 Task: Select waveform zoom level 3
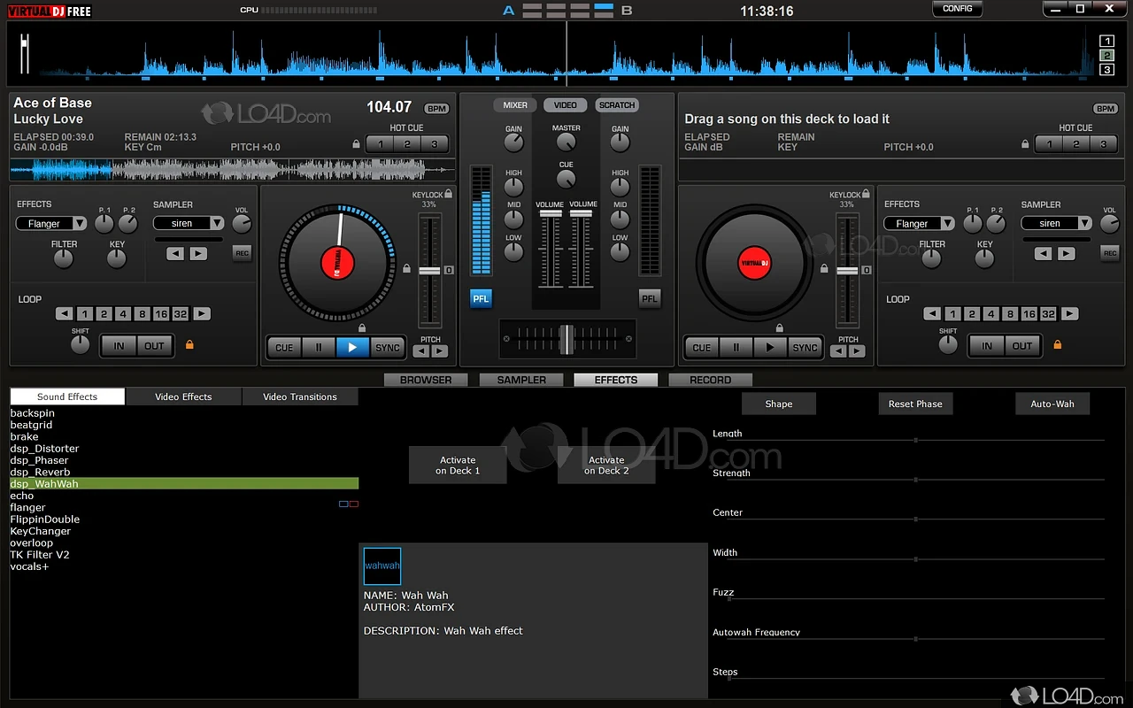tap(1106, 70)
